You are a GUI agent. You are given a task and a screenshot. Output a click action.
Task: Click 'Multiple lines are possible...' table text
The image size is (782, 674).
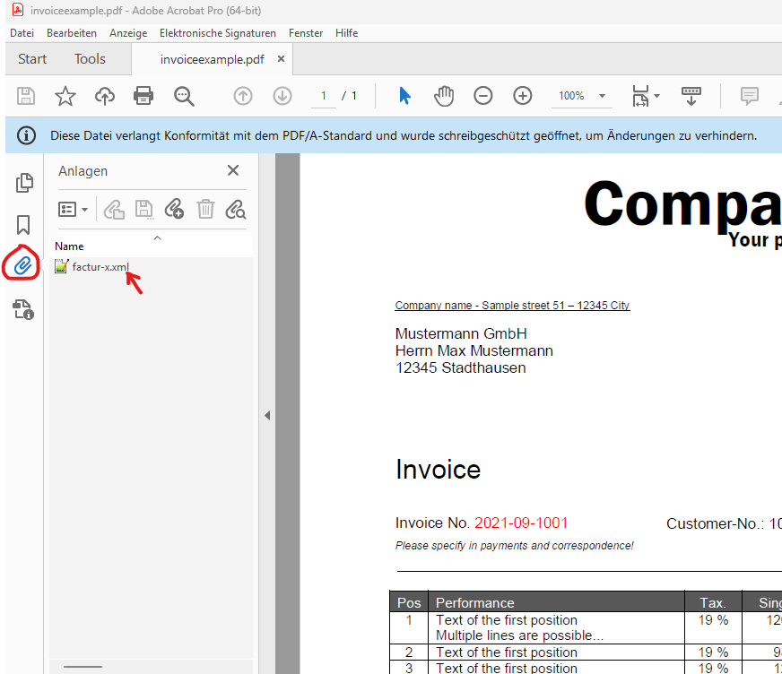519,635
